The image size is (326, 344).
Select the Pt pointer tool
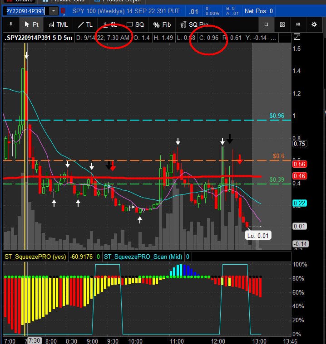31,24
